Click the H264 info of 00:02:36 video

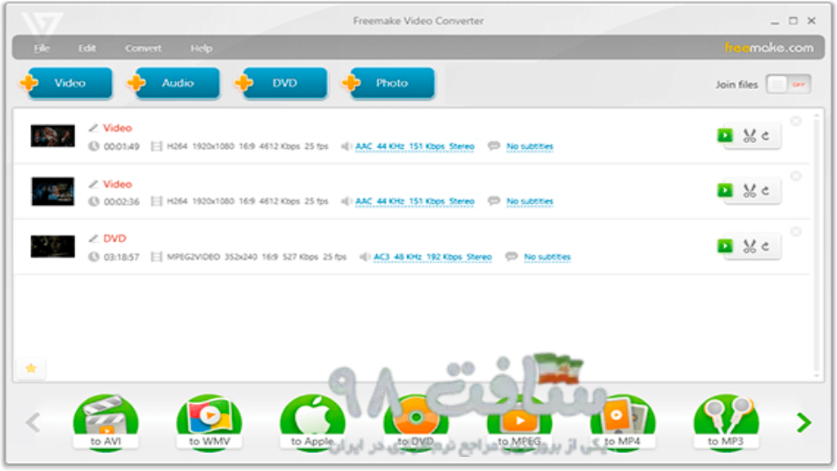tap(247, 201)
